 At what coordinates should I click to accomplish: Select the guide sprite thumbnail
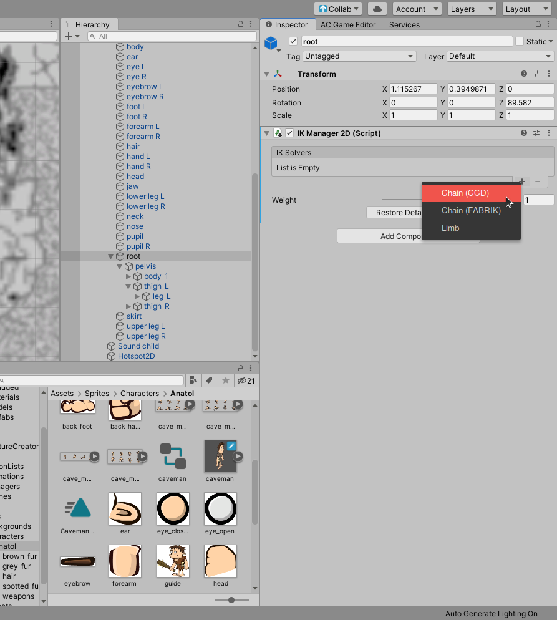tap(173, 561)
